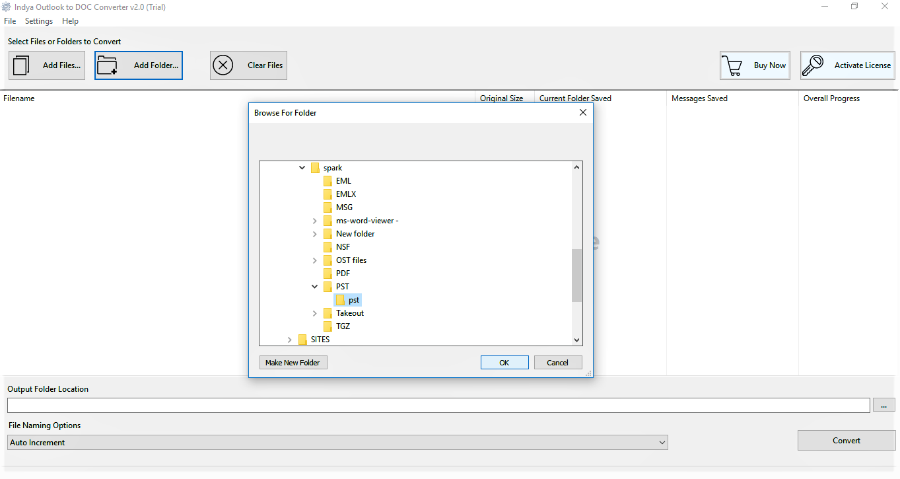
Task: Select the OST files folder label
Action: 351,260
